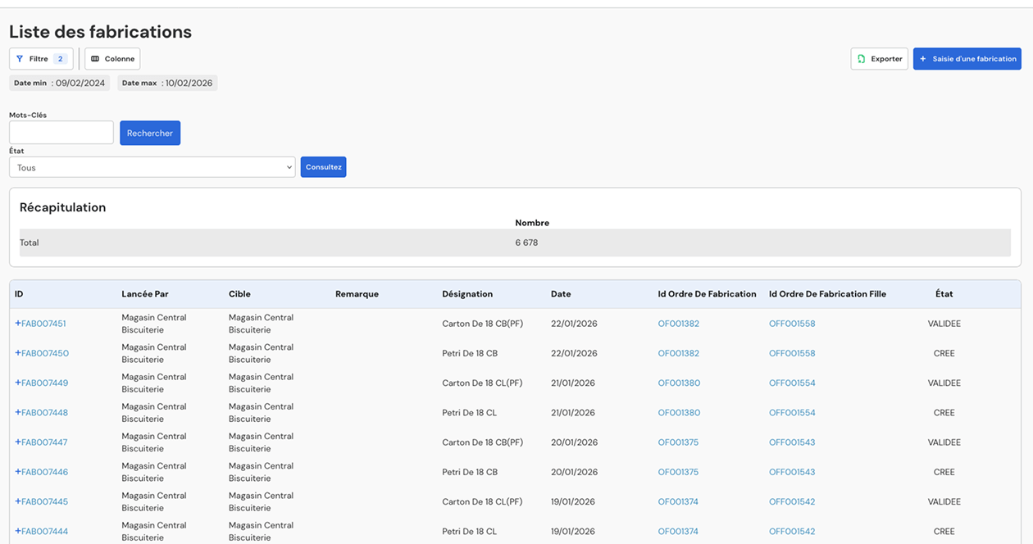Open child order OFF001542 in FAB007444 row
The height and width of the screenshot is (544, 1033).
792,531
